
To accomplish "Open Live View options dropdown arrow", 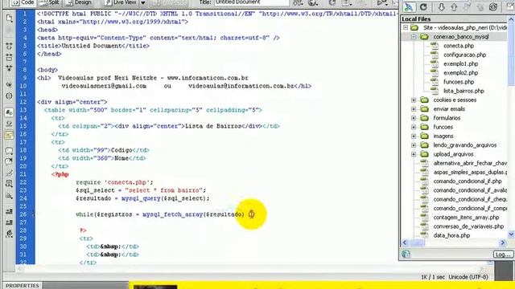I will click(x=143, y=2).
